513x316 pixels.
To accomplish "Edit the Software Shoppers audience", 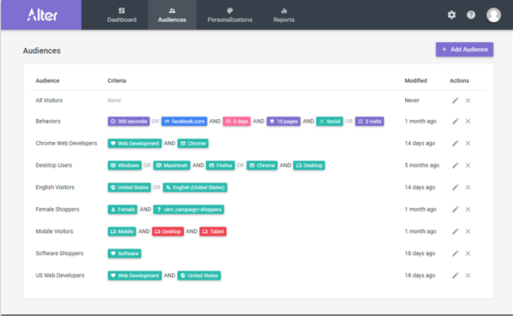I will (455, 253).
